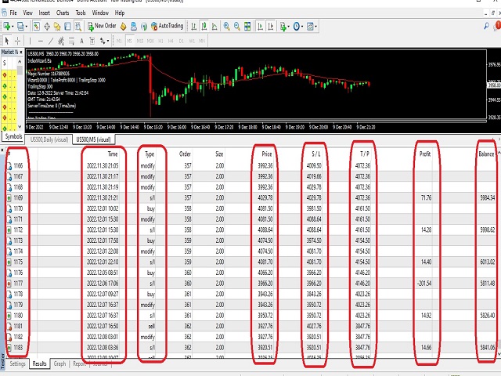Open the dropdown arrow beside Profiles
The image size is (501, 376).
(27, 27)
